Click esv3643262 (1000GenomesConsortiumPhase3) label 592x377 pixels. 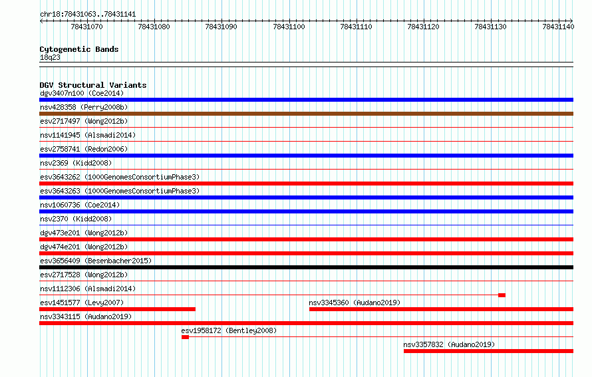pos(120,177)
